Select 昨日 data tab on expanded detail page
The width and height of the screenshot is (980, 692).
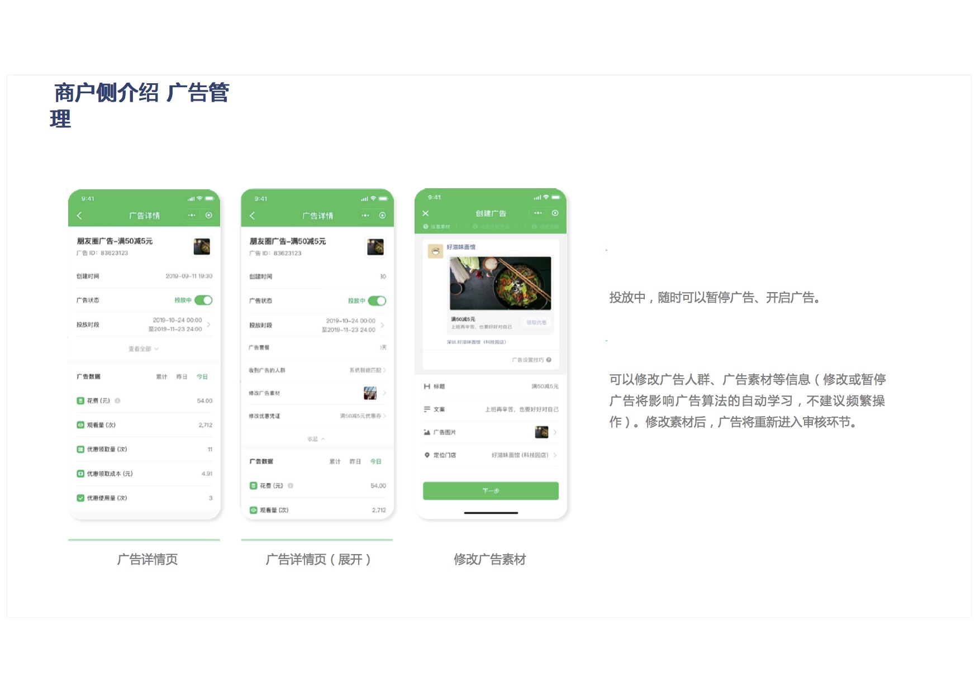pos(355,461)
